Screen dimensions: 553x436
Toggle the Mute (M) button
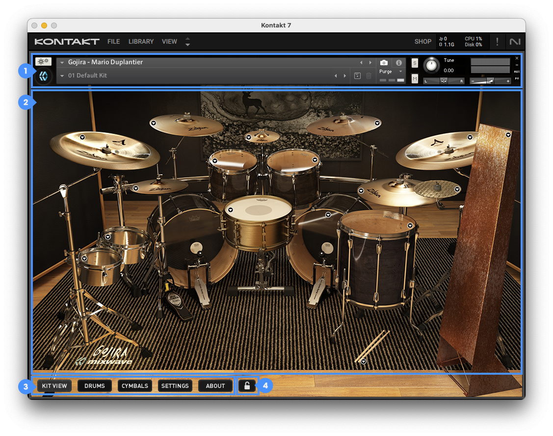tap(415, 78)
